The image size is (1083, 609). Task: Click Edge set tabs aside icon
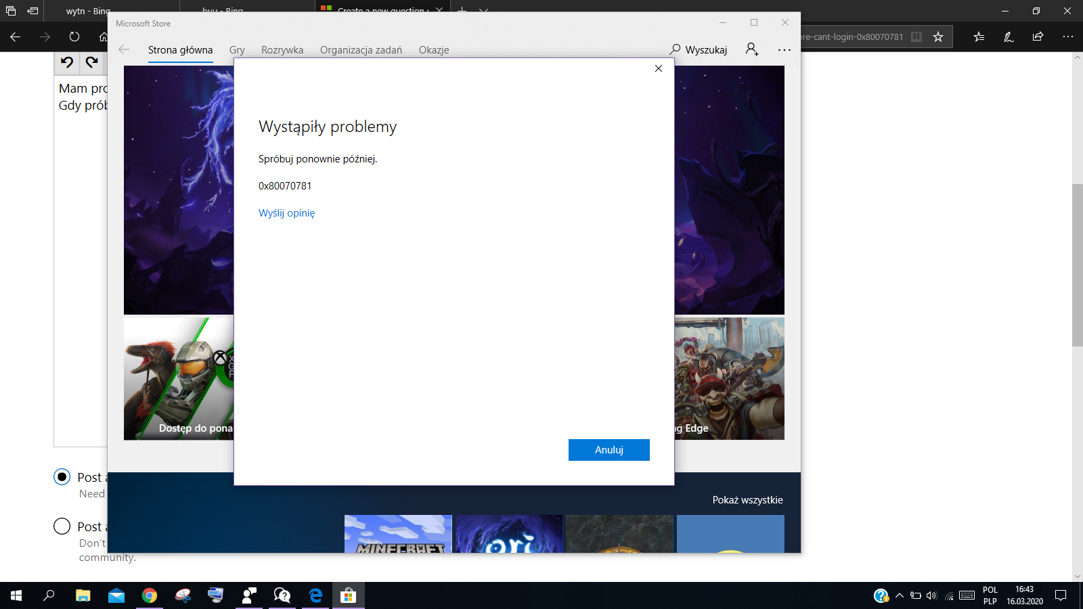[x=32, y=11]
